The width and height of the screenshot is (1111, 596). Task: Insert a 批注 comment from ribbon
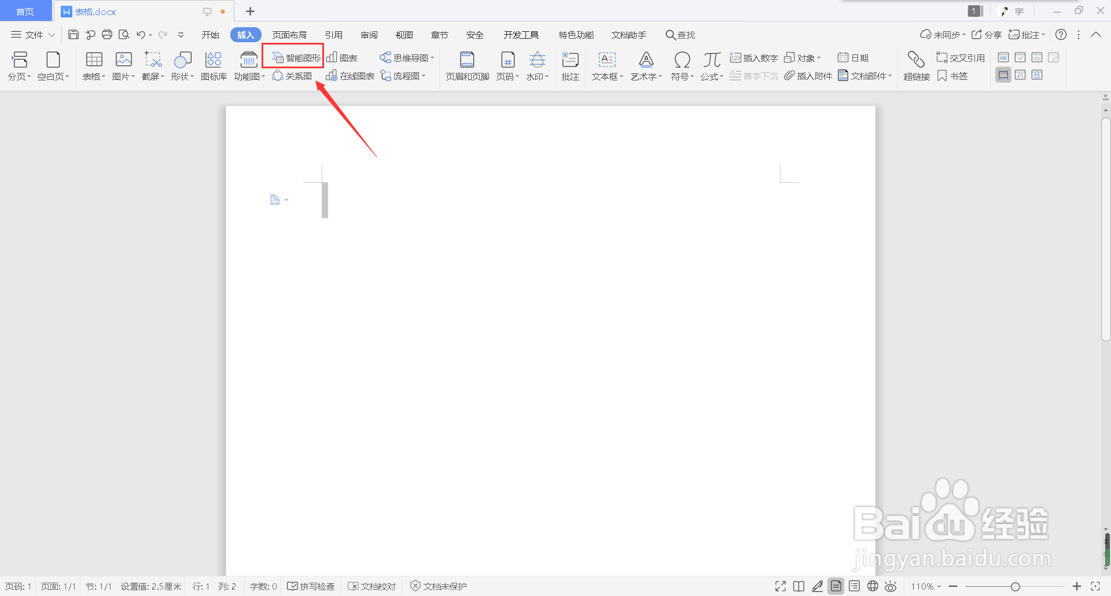(x=571, y=66)
